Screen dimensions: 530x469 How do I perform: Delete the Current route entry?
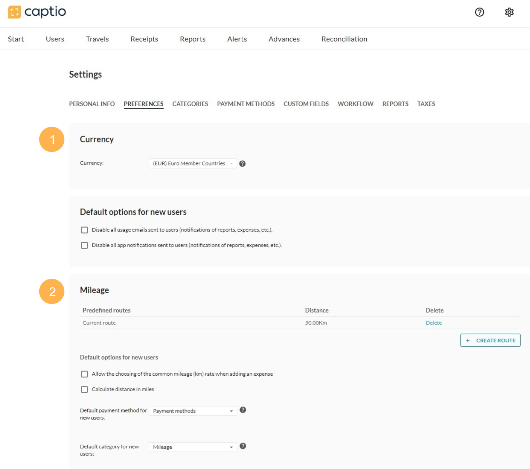click(x=434, y=323)
